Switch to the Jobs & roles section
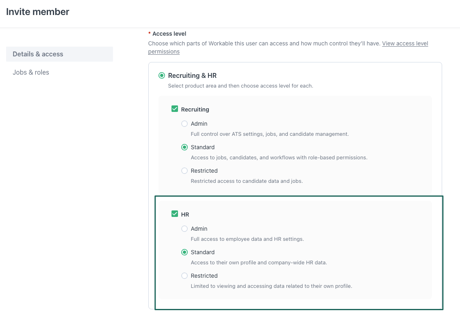The height and width of the screenshot is (313, 460). point(31,72)
